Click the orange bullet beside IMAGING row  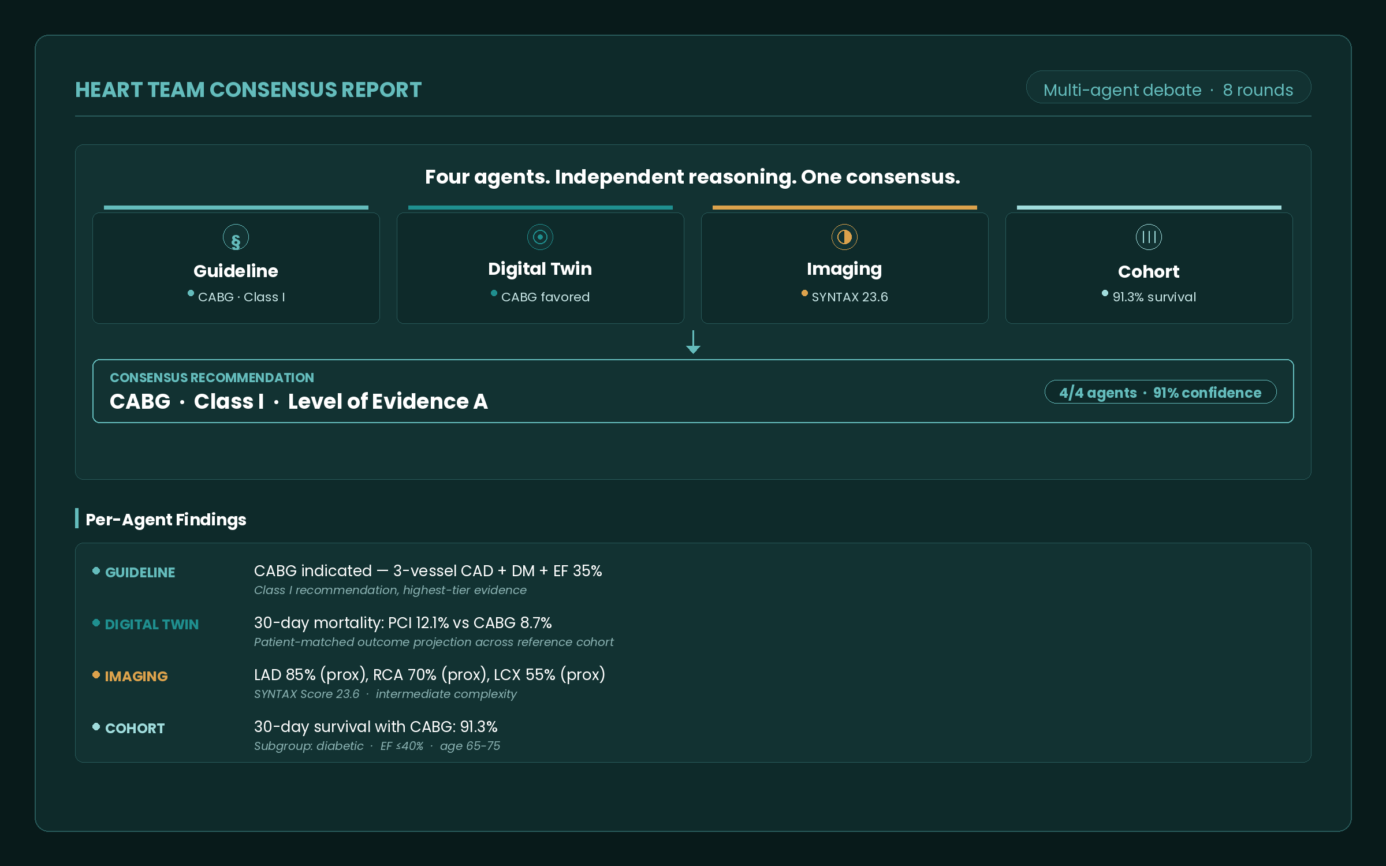96,675
